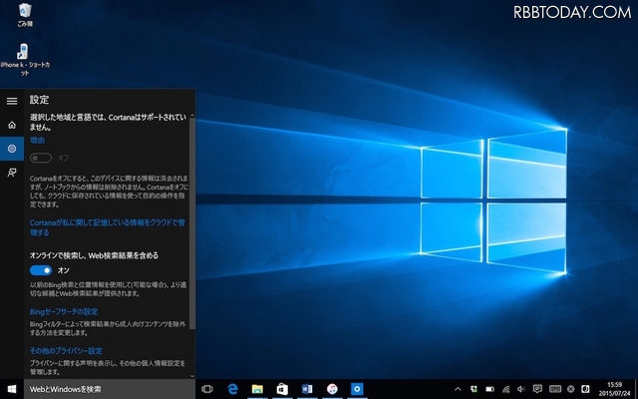Open the Windows Start button

[12, 389]
